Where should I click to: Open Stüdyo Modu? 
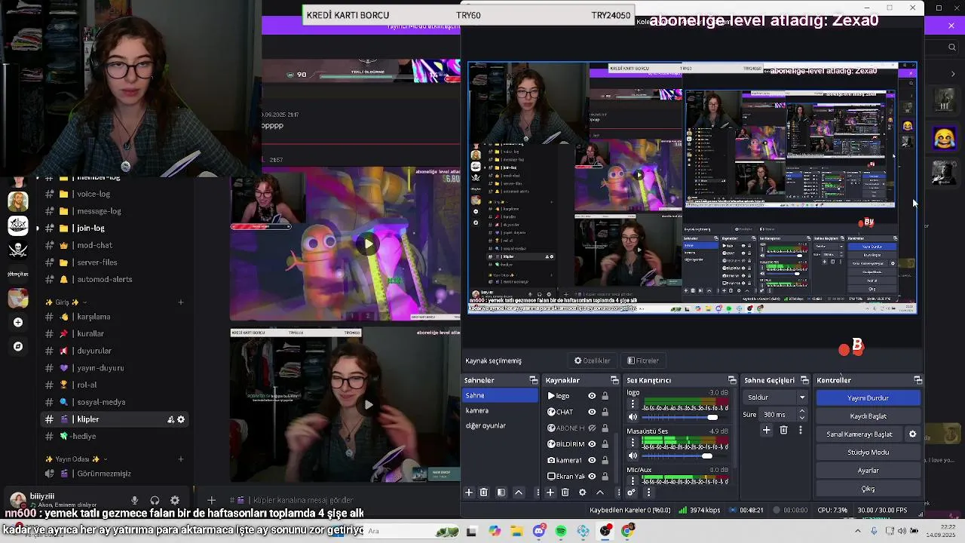point(868,452)
